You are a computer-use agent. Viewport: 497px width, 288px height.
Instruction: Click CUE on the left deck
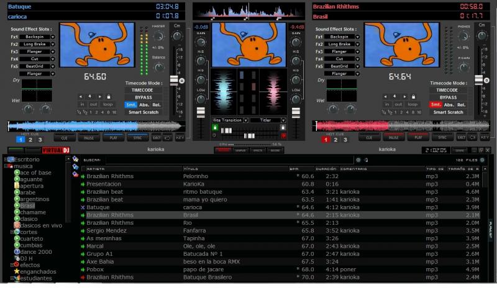[x=65, y=138]
